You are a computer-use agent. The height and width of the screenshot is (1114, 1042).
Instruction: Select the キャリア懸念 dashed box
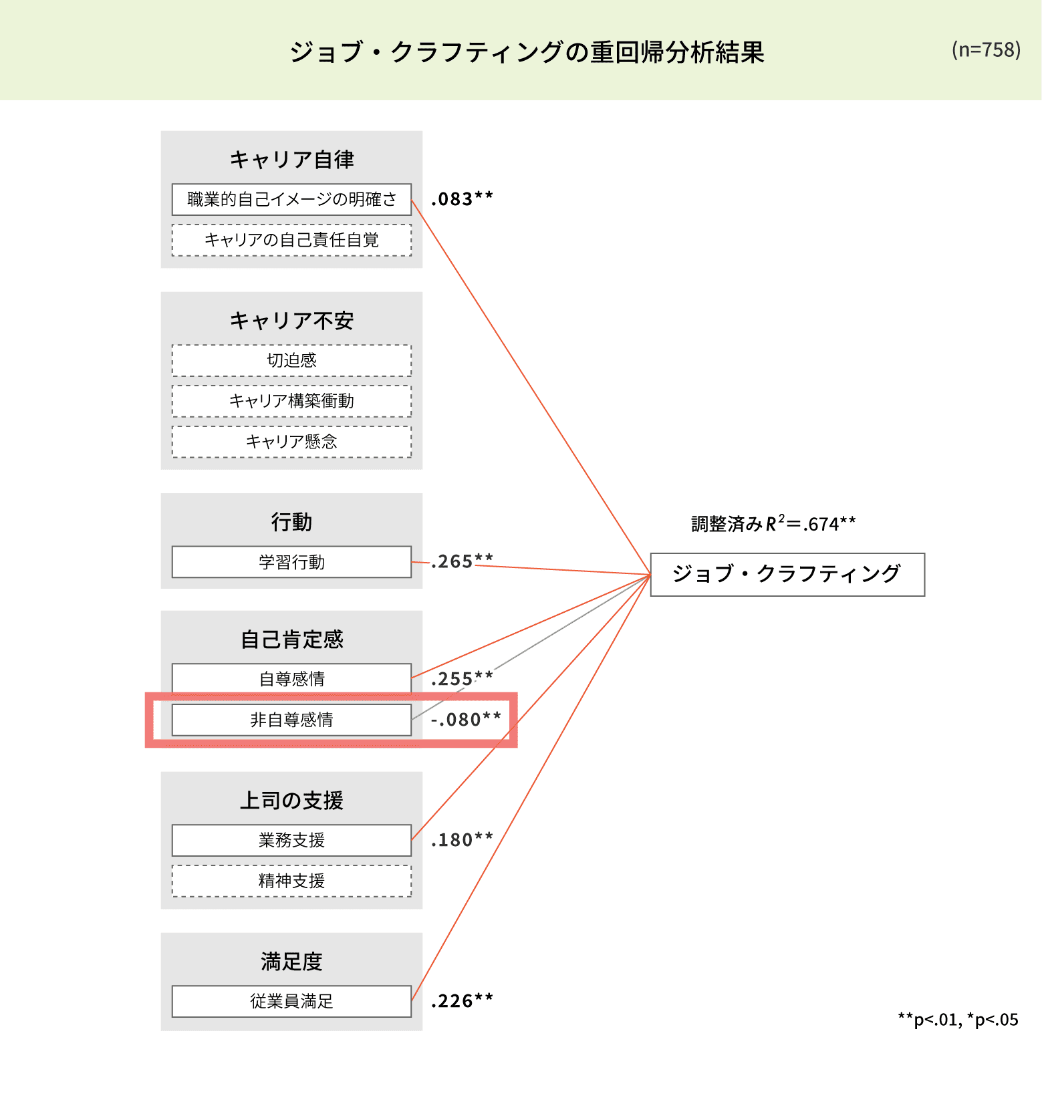click(291, 442)
